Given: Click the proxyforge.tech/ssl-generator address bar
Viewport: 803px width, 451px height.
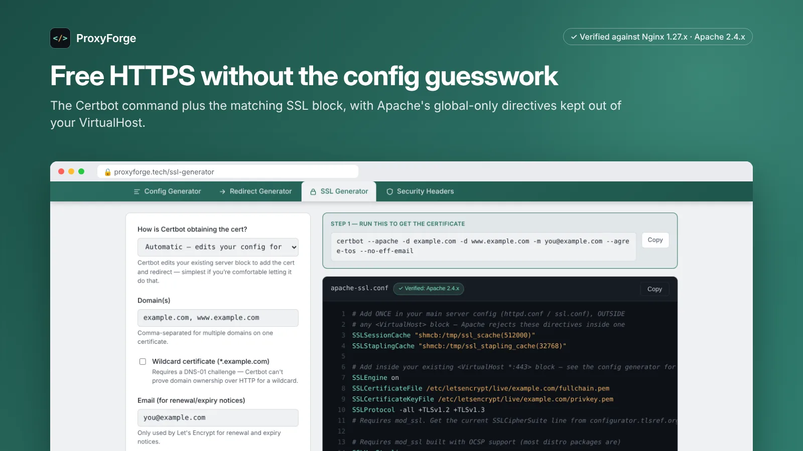Looking at the screenshot, I should pyautogui.click(x=228, y=172).
